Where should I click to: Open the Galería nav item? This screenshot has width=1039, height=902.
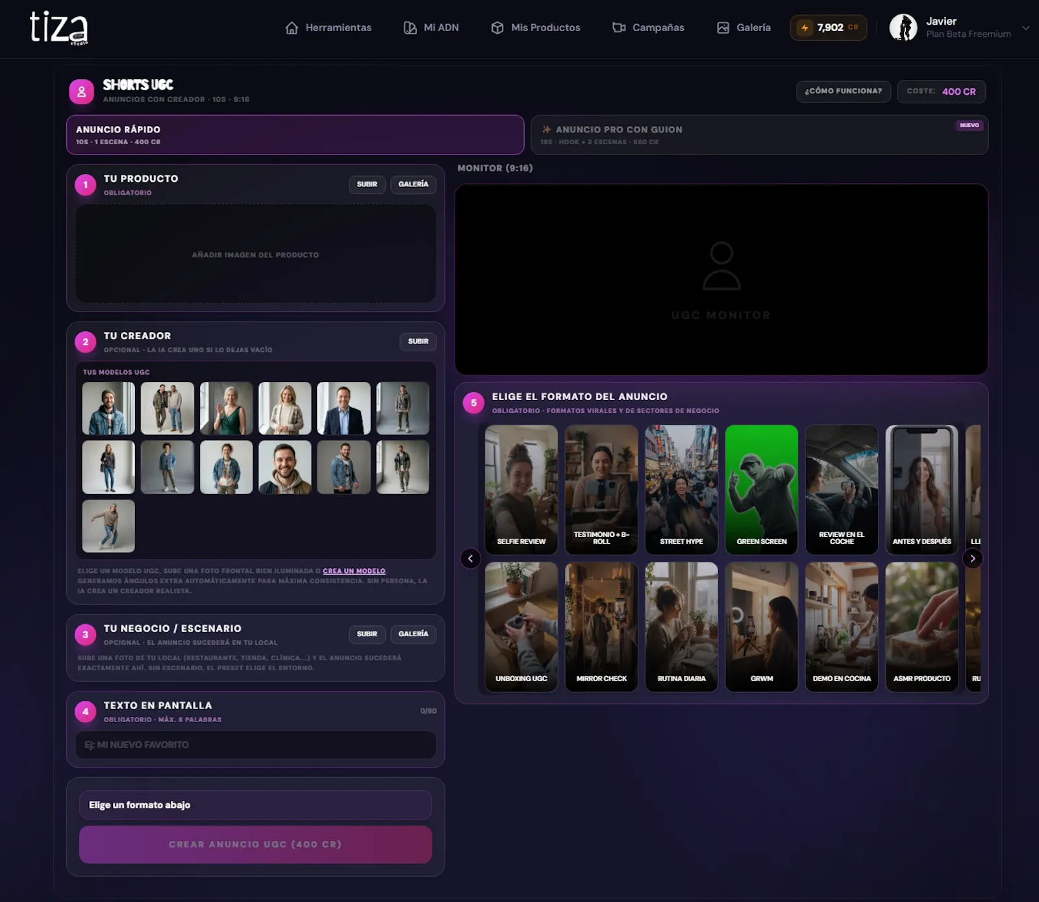pos(744,28)
